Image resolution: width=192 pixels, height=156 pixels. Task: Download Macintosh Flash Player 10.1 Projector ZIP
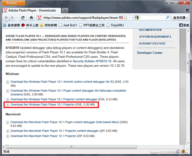[43, 136]
